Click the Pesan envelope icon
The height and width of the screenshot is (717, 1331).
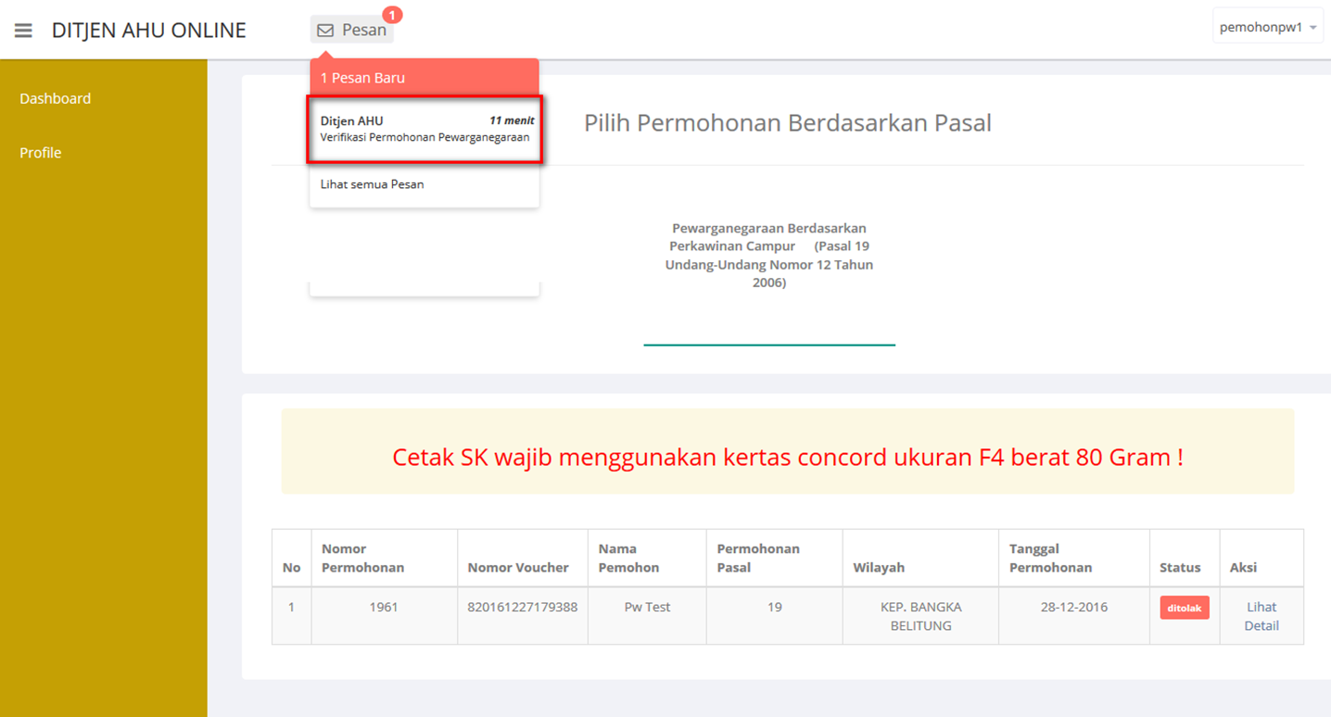[x=325, y=31]
